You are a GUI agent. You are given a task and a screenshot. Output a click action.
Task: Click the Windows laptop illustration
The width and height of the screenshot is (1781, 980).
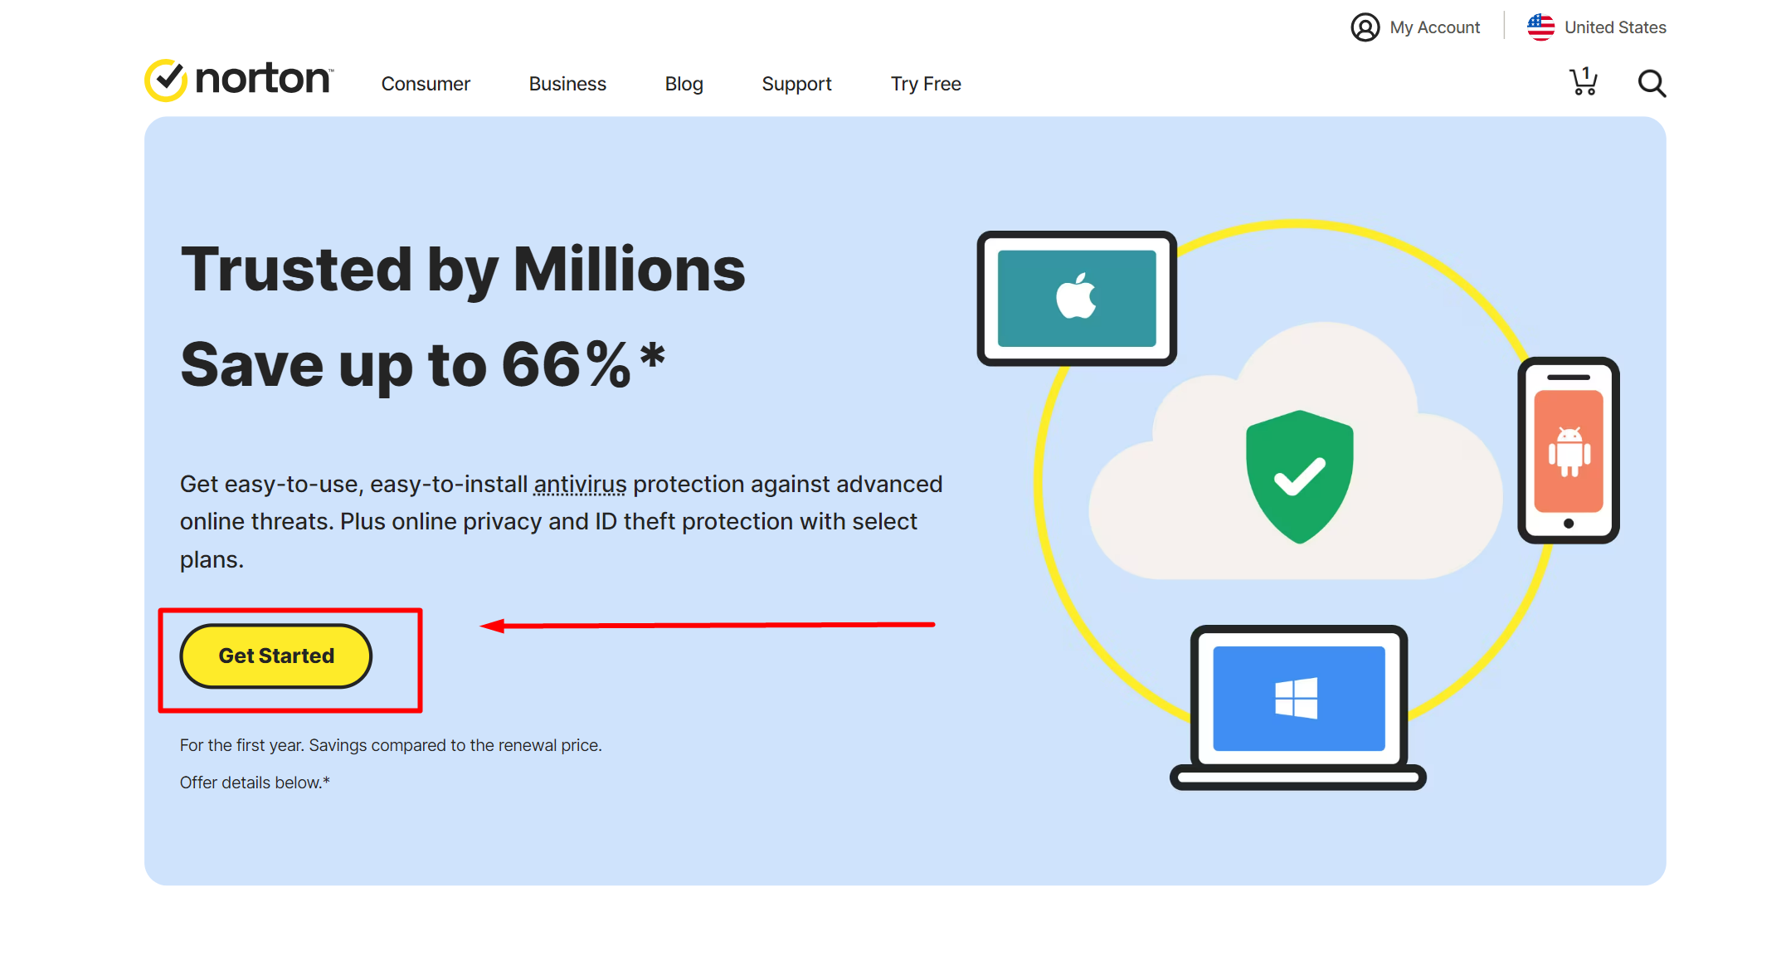pos(1298,705)
